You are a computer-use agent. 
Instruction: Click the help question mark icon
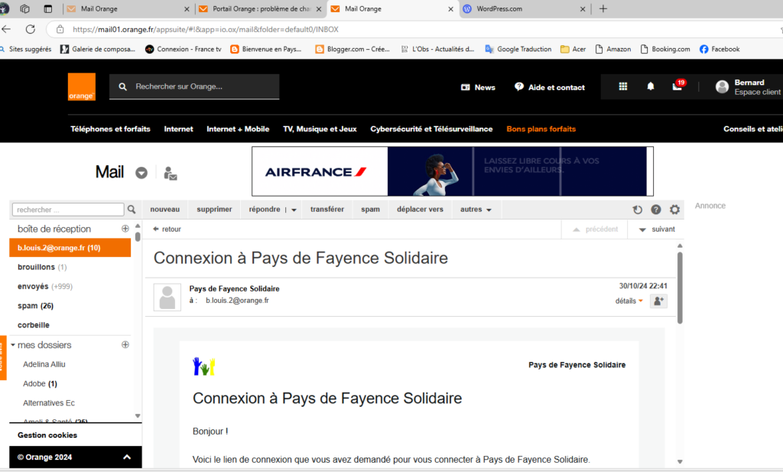[x=656, y=210]
